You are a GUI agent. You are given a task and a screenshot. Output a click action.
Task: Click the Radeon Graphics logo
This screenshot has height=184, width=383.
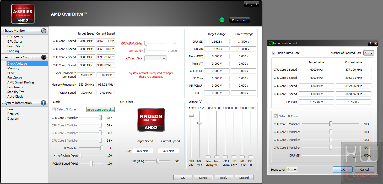[151, 120]
